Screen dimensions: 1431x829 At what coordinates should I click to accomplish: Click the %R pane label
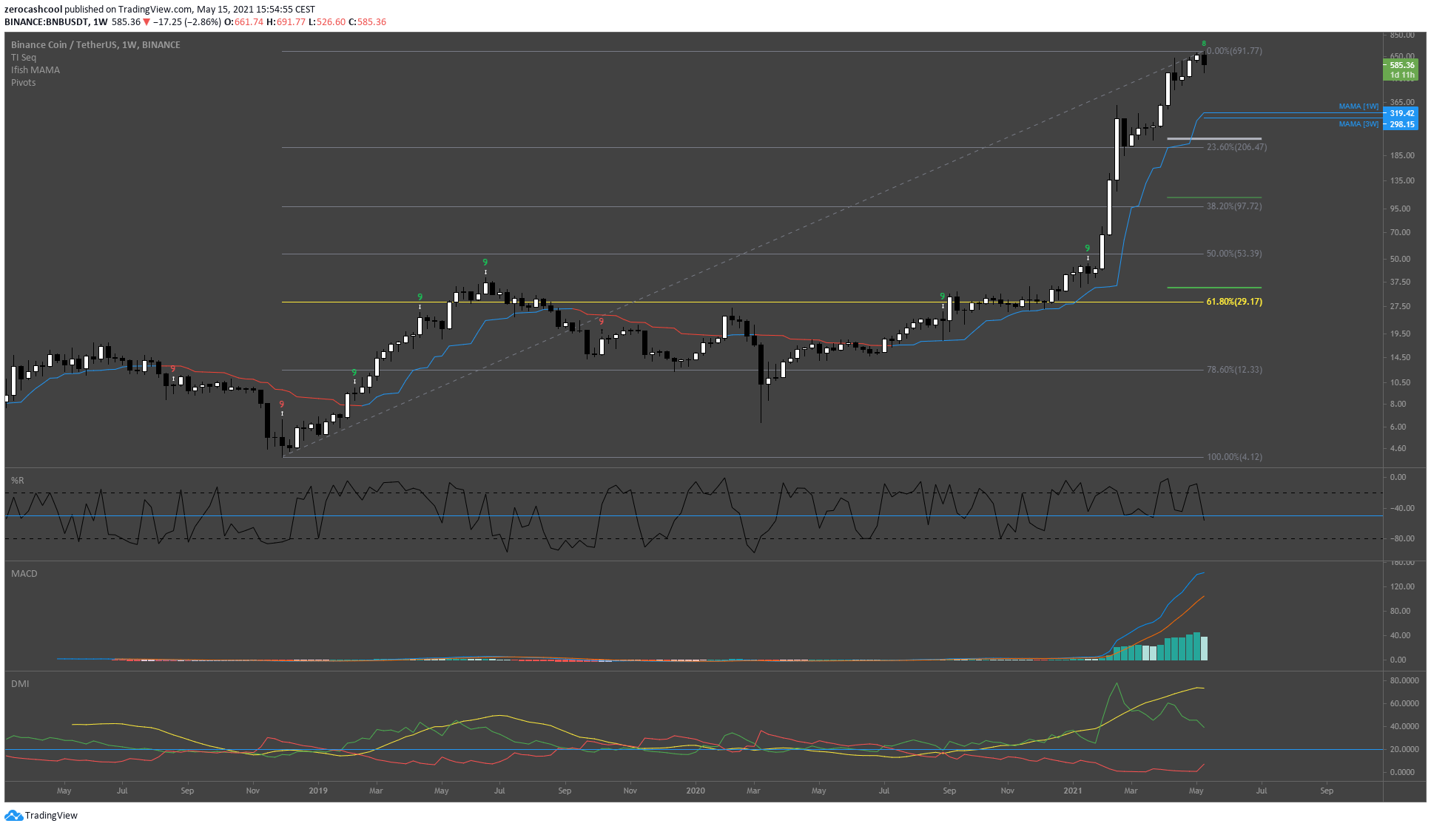tap(18, 481)
